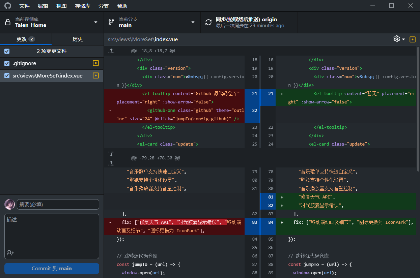Switch to the 历史 tab
420x278 pixels.
pyautogui.click(x=78, y=39)
